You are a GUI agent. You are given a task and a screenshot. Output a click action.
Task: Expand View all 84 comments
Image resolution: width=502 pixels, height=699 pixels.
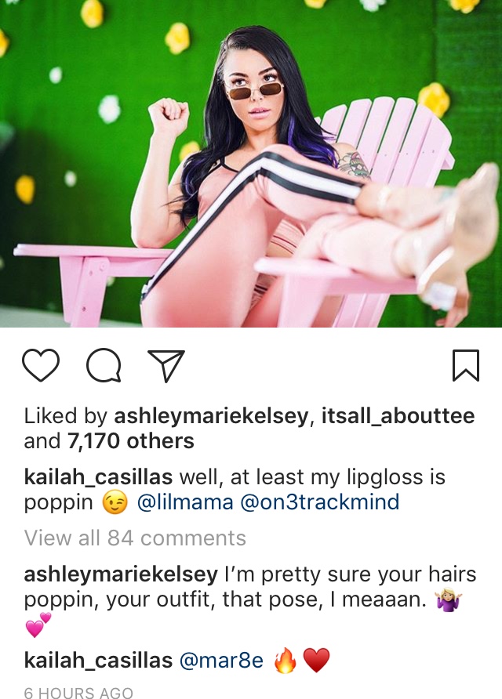135,538
